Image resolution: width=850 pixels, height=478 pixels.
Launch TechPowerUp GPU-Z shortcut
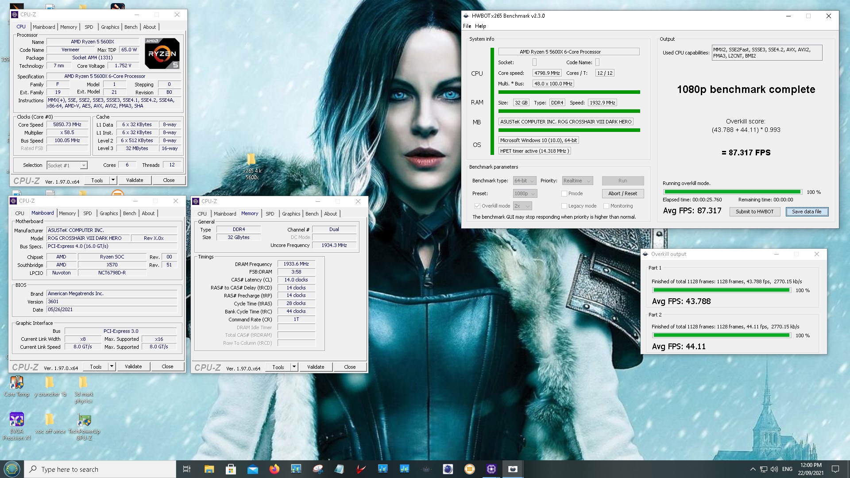[x=84, y=426]
